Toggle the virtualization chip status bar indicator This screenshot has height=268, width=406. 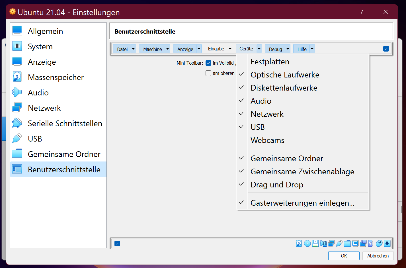[x=370, y=244]
